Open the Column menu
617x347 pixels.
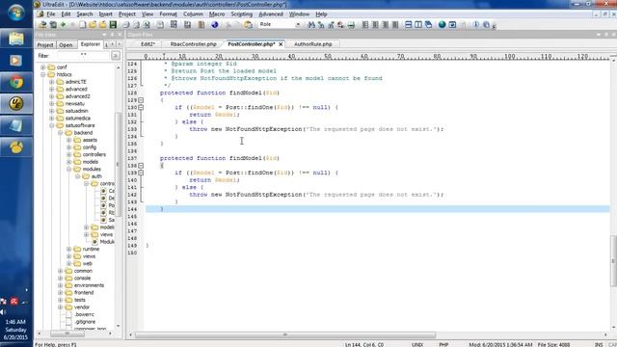pos(193,14)
